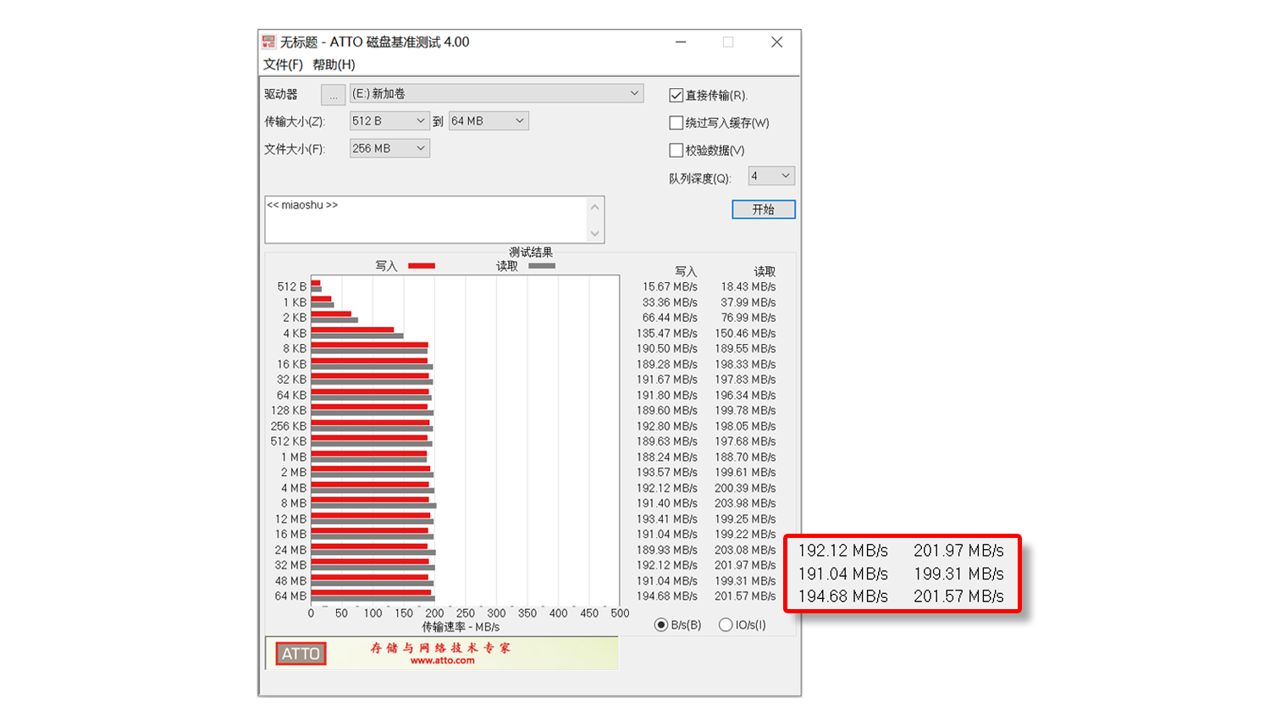Select the IO/s(I) radio button
The height and width of the screenshot is (726, 1270).
tap(726, 625)
